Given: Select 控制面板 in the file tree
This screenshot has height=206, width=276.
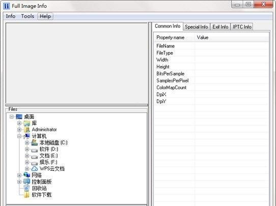Looking at the screenshot, I should (42, 182).
